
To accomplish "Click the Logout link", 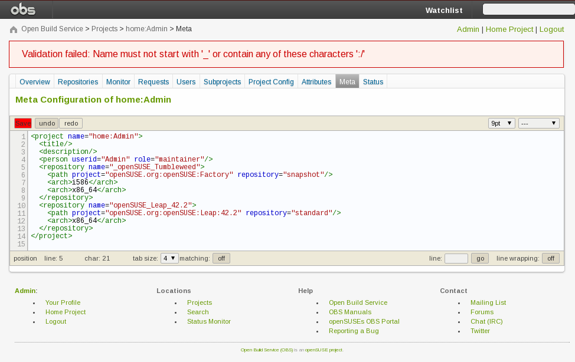I will point(551,29).
